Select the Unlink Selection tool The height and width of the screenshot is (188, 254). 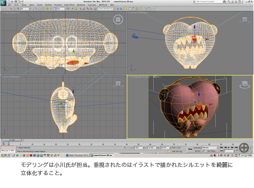tap(14, 9)
